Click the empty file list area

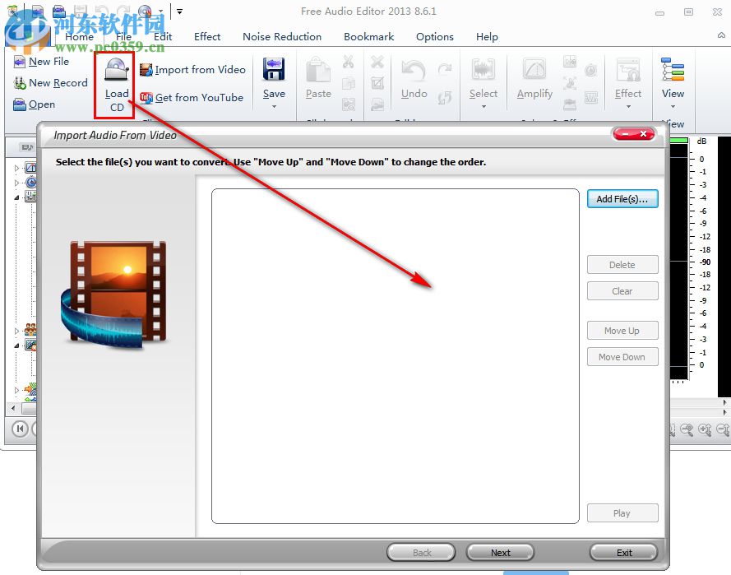pos(396,356)
